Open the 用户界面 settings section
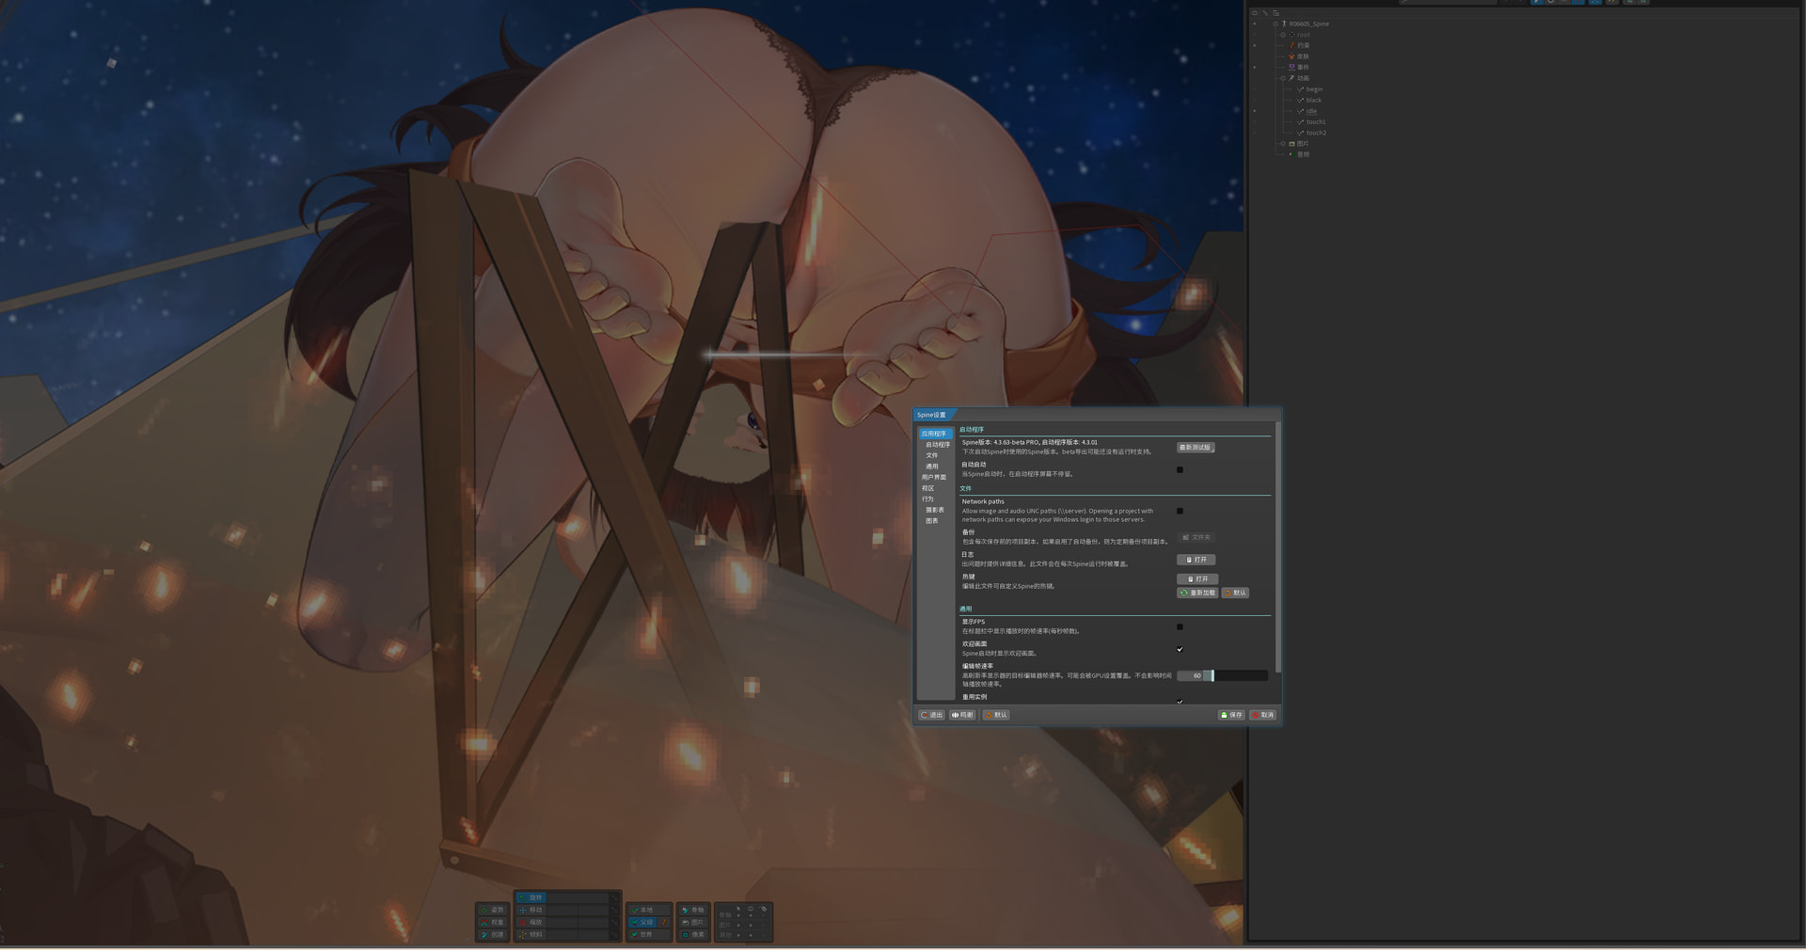 coord(933,477)
